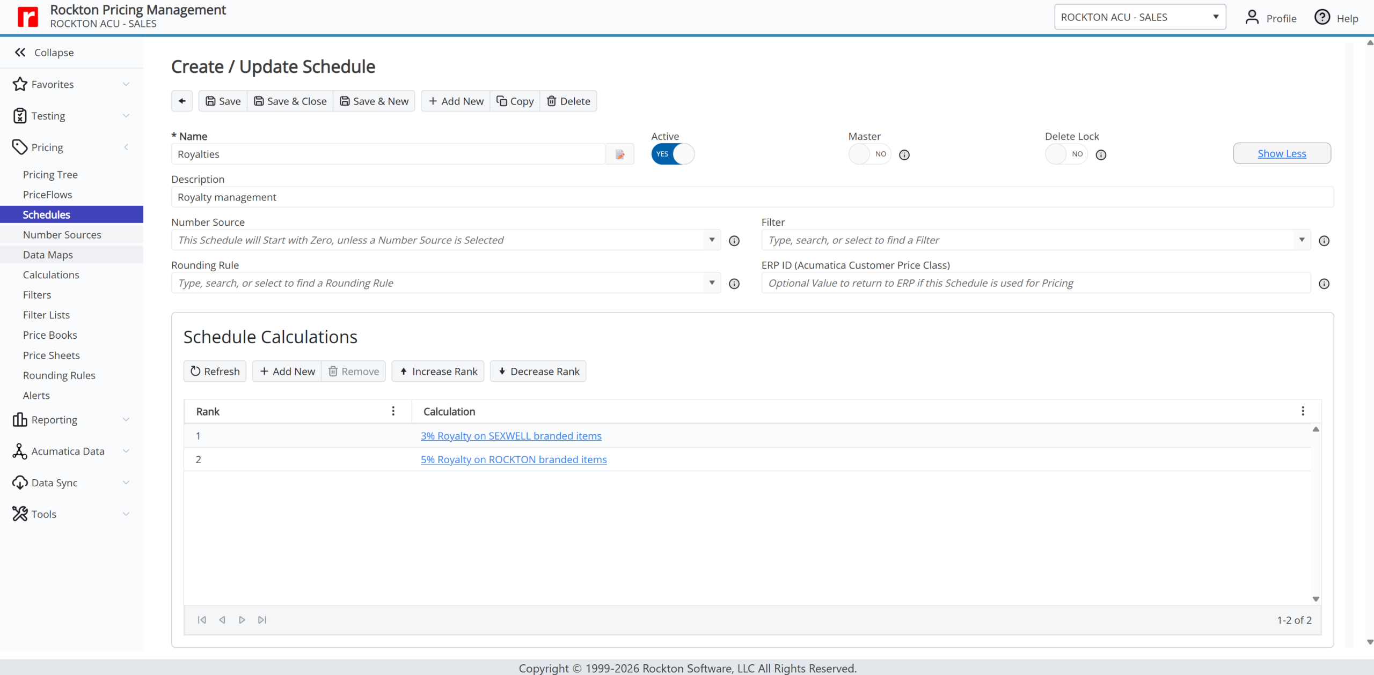Open Alerts in sidebar
The height and width of the screenshot is (675, 1374).
[36, 395]
